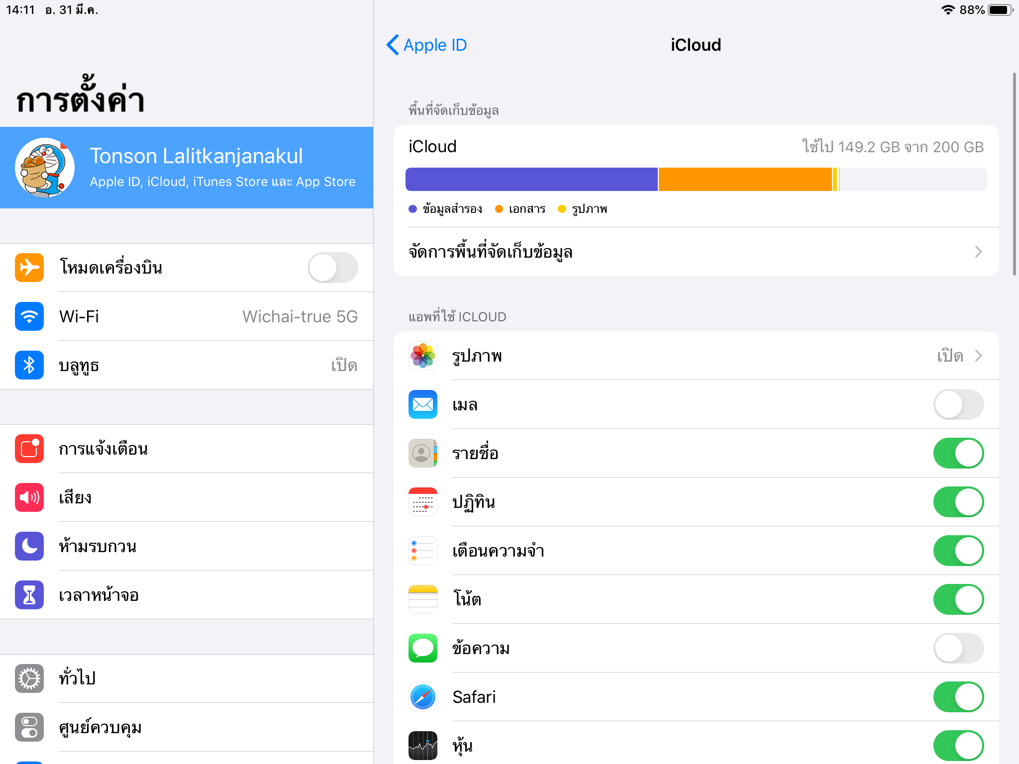The height and width of the screenshot is (764, 1019).
Task: Open the manage storage row chevron
Action: 978,252
